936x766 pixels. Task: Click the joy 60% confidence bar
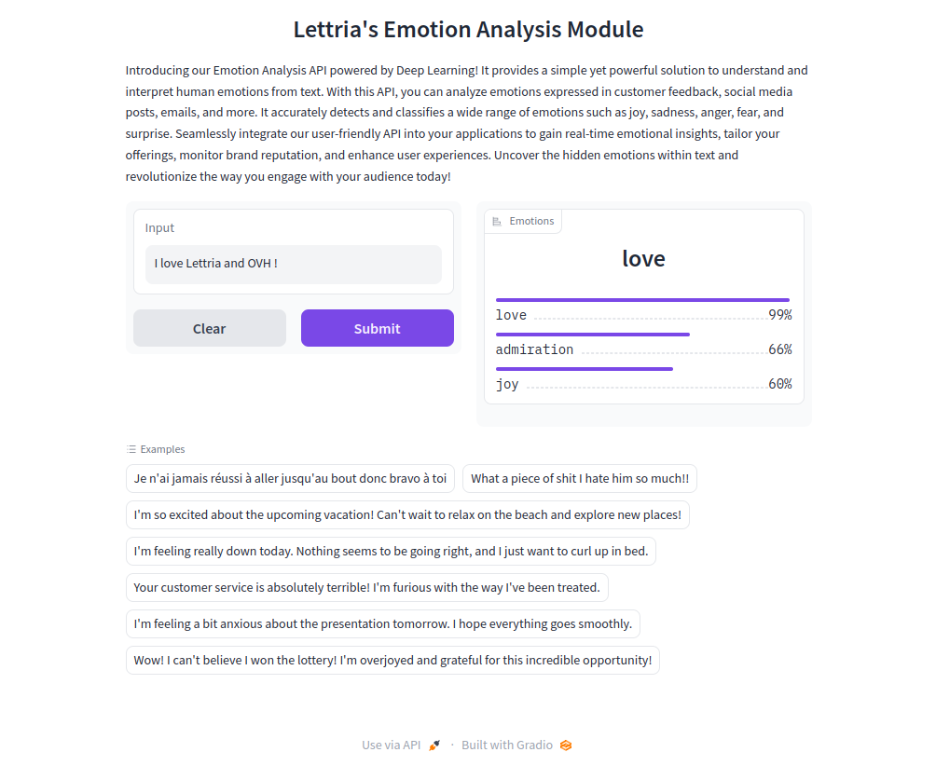click(585, 369)
